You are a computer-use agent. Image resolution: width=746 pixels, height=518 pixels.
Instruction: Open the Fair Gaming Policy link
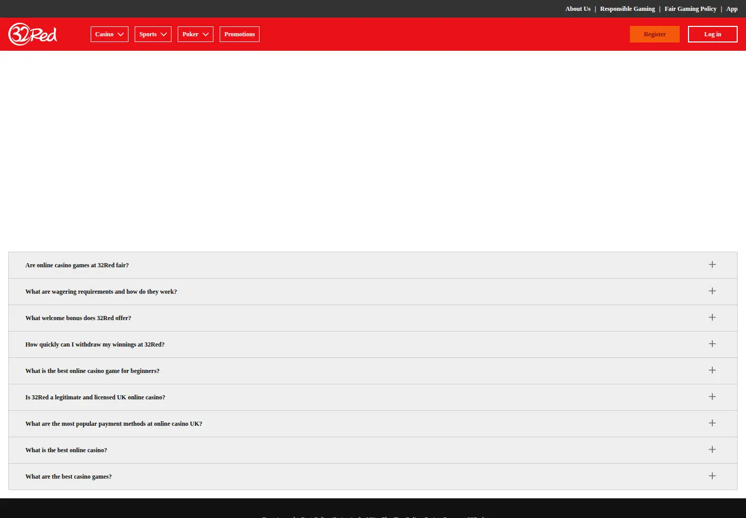pos(691,9)
